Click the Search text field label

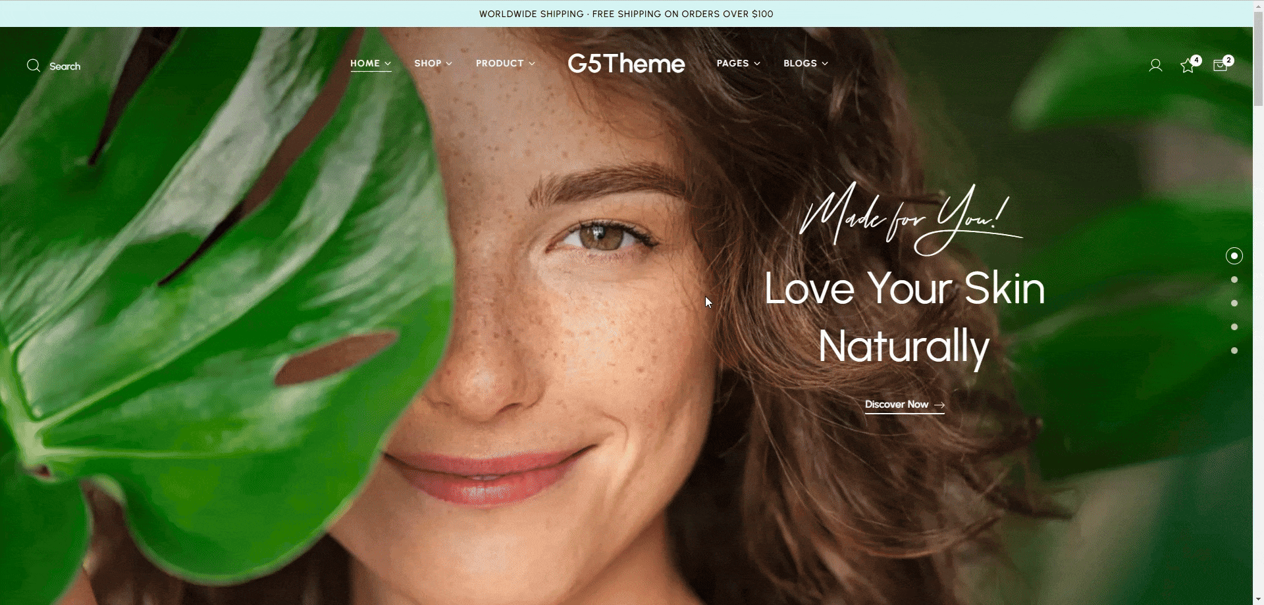(x=65, y=66)
